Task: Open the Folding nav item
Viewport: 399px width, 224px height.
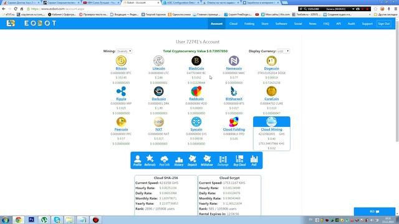Action: pos(249,24)
